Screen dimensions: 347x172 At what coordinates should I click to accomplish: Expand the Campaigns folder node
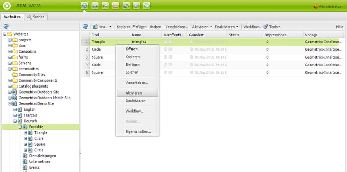click(x=10, y=51)
